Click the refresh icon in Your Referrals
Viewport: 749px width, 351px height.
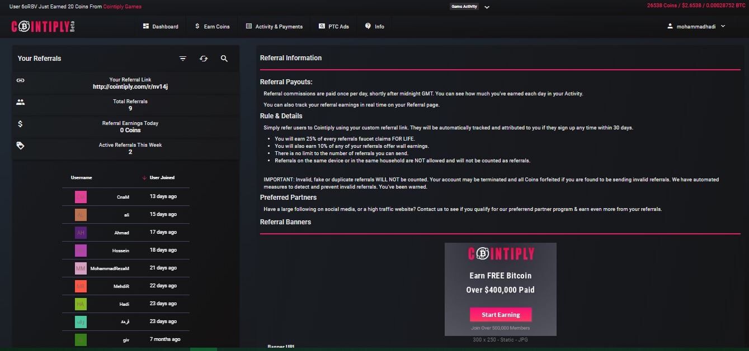click(204, 59)
